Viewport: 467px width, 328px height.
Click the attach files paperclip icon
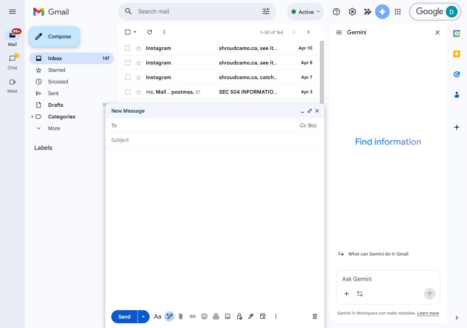[x=181, y=316]
